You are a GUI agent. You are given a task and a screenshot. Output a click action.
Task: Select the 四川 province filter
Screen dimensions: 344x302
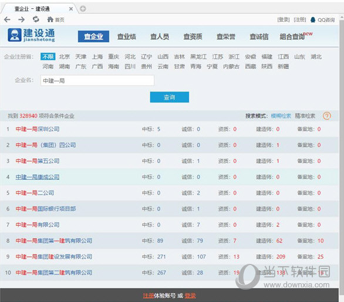(130, 66)
